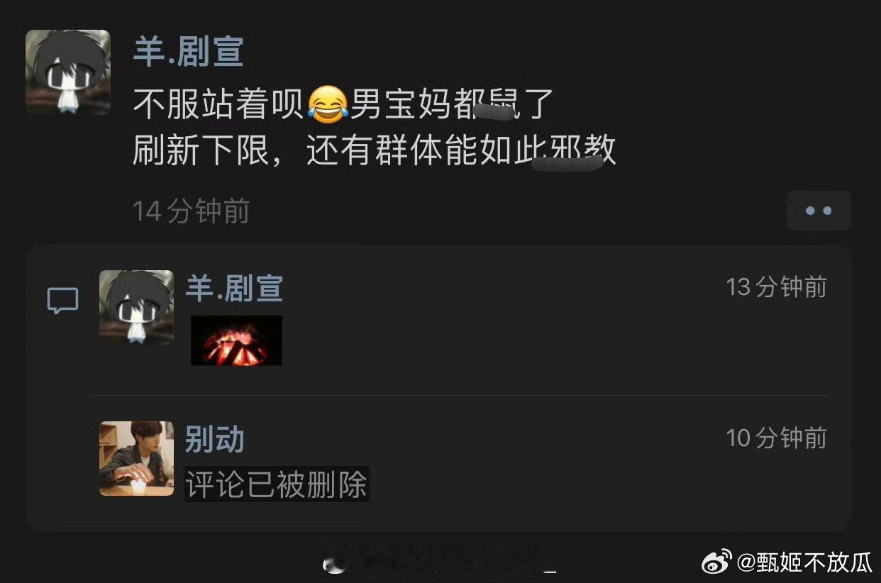This screenshot has height=583, width=881.
Task: Click the Weibo logo watermark
Action: click(717, 562)
